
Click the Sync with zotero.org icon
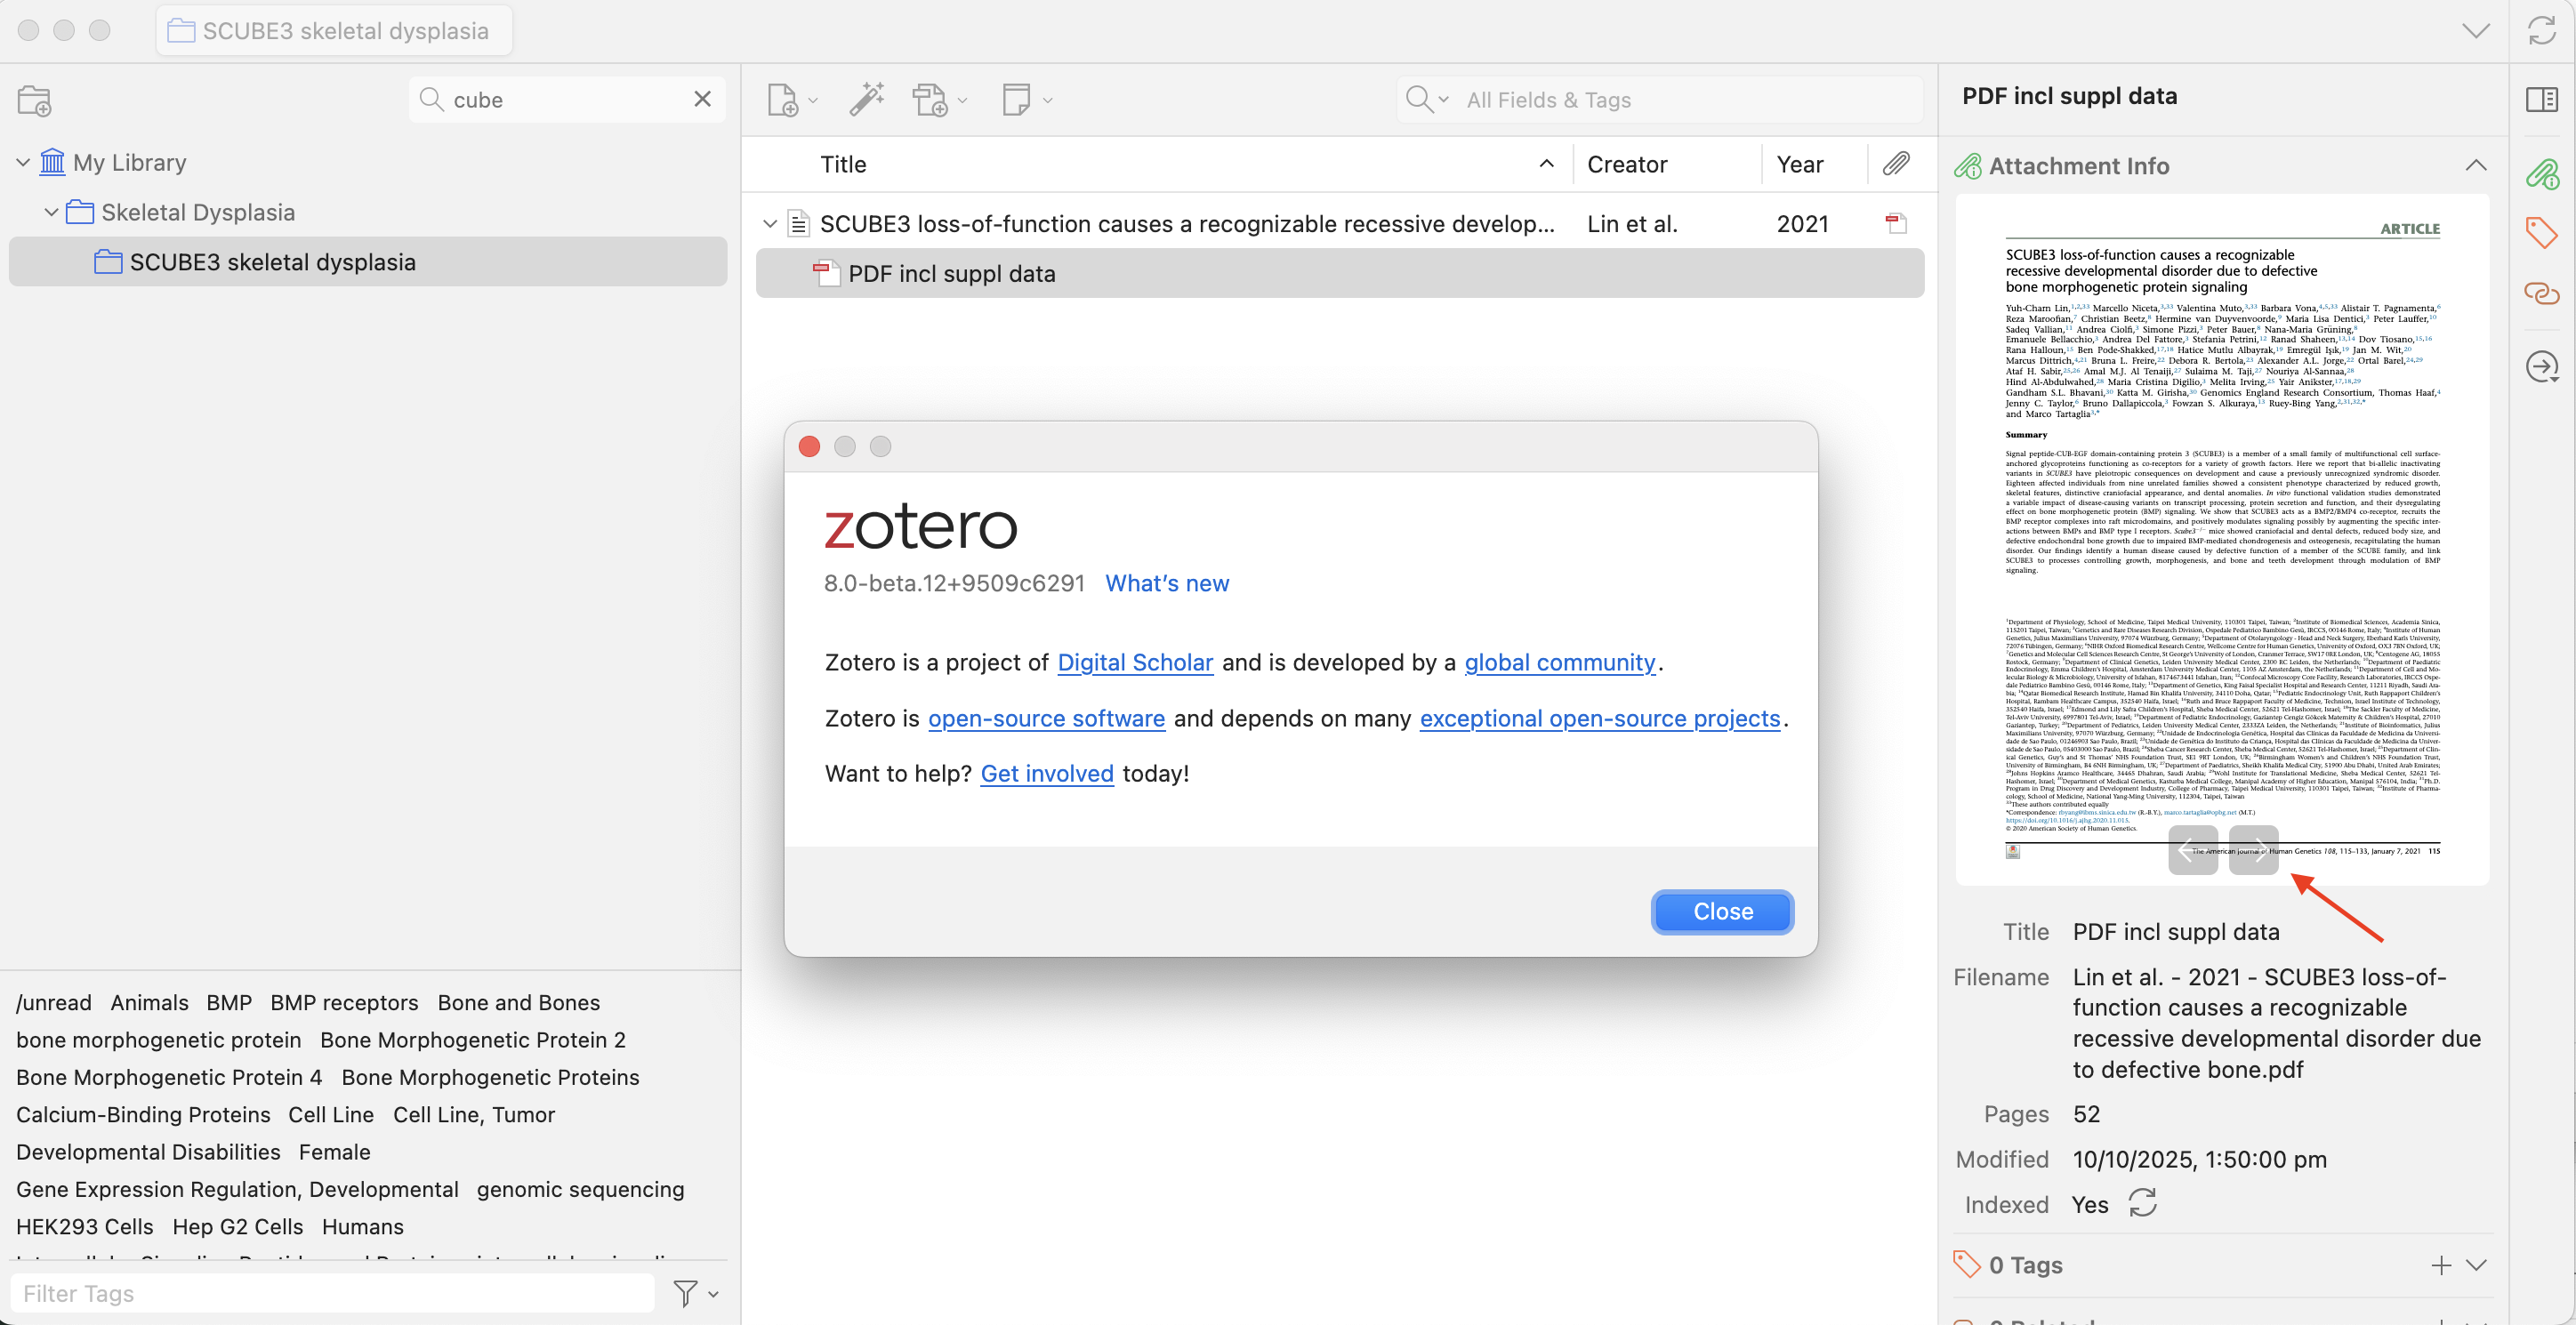point(2541,31)
